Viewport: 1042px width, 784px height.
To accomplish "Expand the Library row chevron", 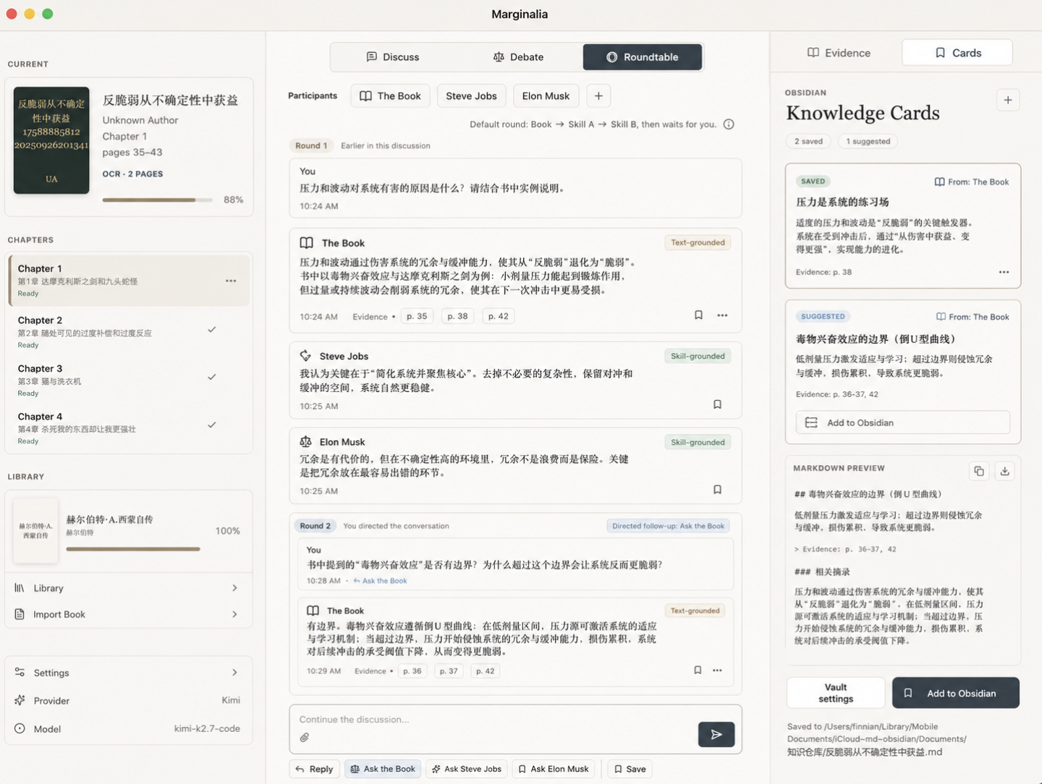I will coord(234,588).
